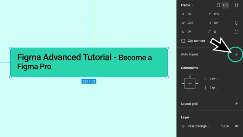
Task: Click the constraints diagram center box
Action: coord(190,83)
